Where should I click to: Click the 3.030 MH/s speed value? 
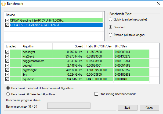pos(75,61)
